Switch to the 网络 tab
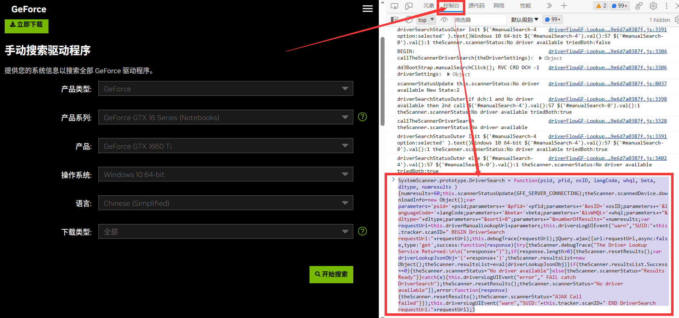 499,6
